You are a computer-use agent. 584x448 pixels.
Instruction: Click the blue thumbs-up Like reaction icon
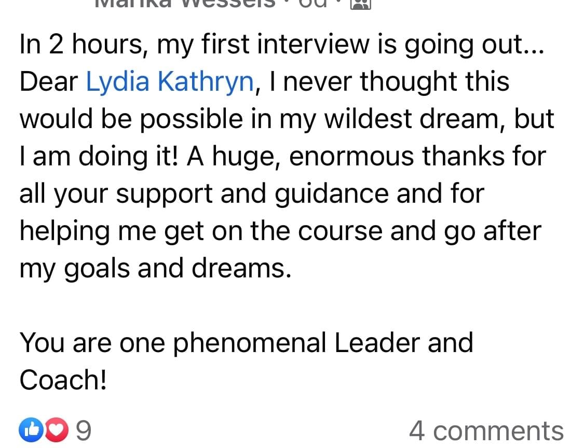29,430
